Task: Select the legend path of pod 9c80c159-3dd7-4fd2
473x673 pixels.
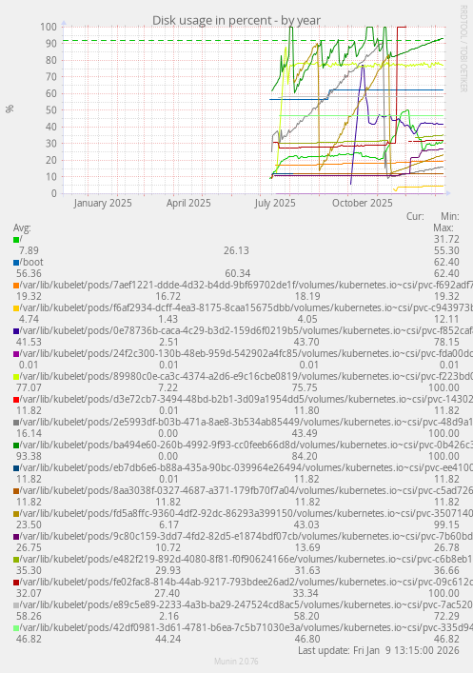Action: point(246,536)
